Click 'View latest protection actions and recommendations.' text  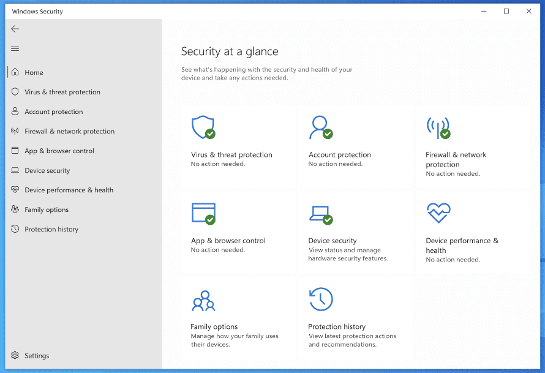coord(352,340)
